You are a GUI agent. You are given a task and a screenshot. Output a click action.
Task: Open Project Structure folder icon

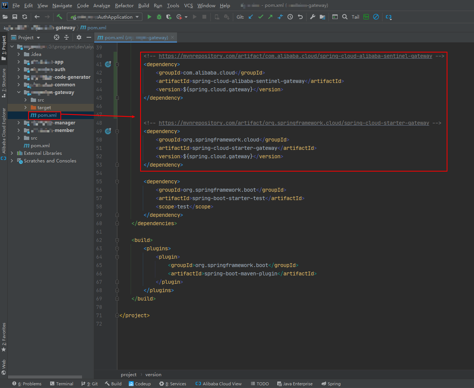coord(322,17)
